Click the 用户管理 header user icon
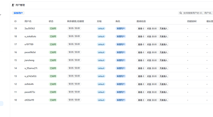 (13, 5)
